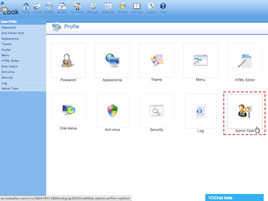This screenshot has height=201, width=268.
Task: Open the Appearance globe-monitor tile
Action: 112,60
